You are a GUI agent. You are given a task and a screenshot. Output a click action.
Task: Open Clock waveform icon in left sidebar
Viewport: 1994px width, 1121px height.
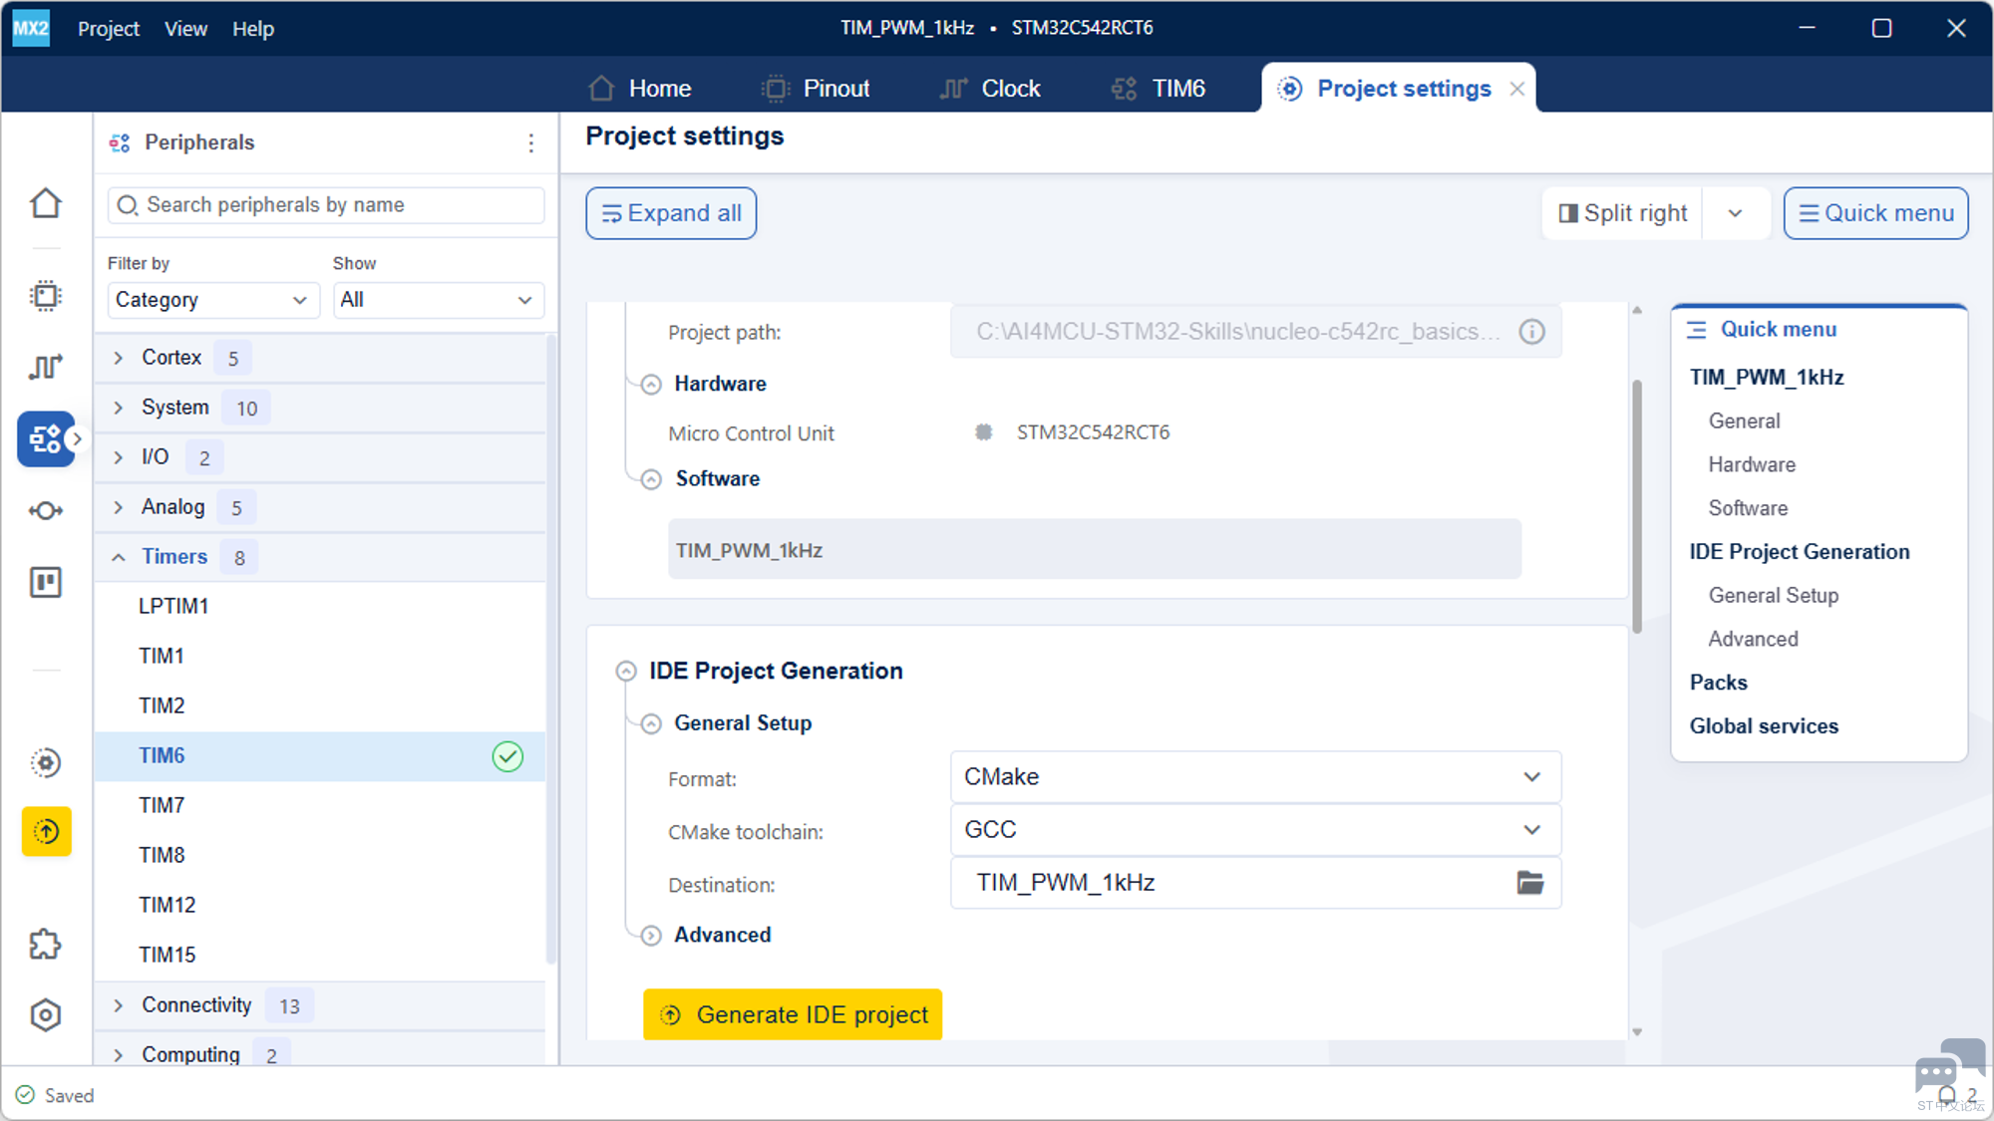[x=46, y=367]
